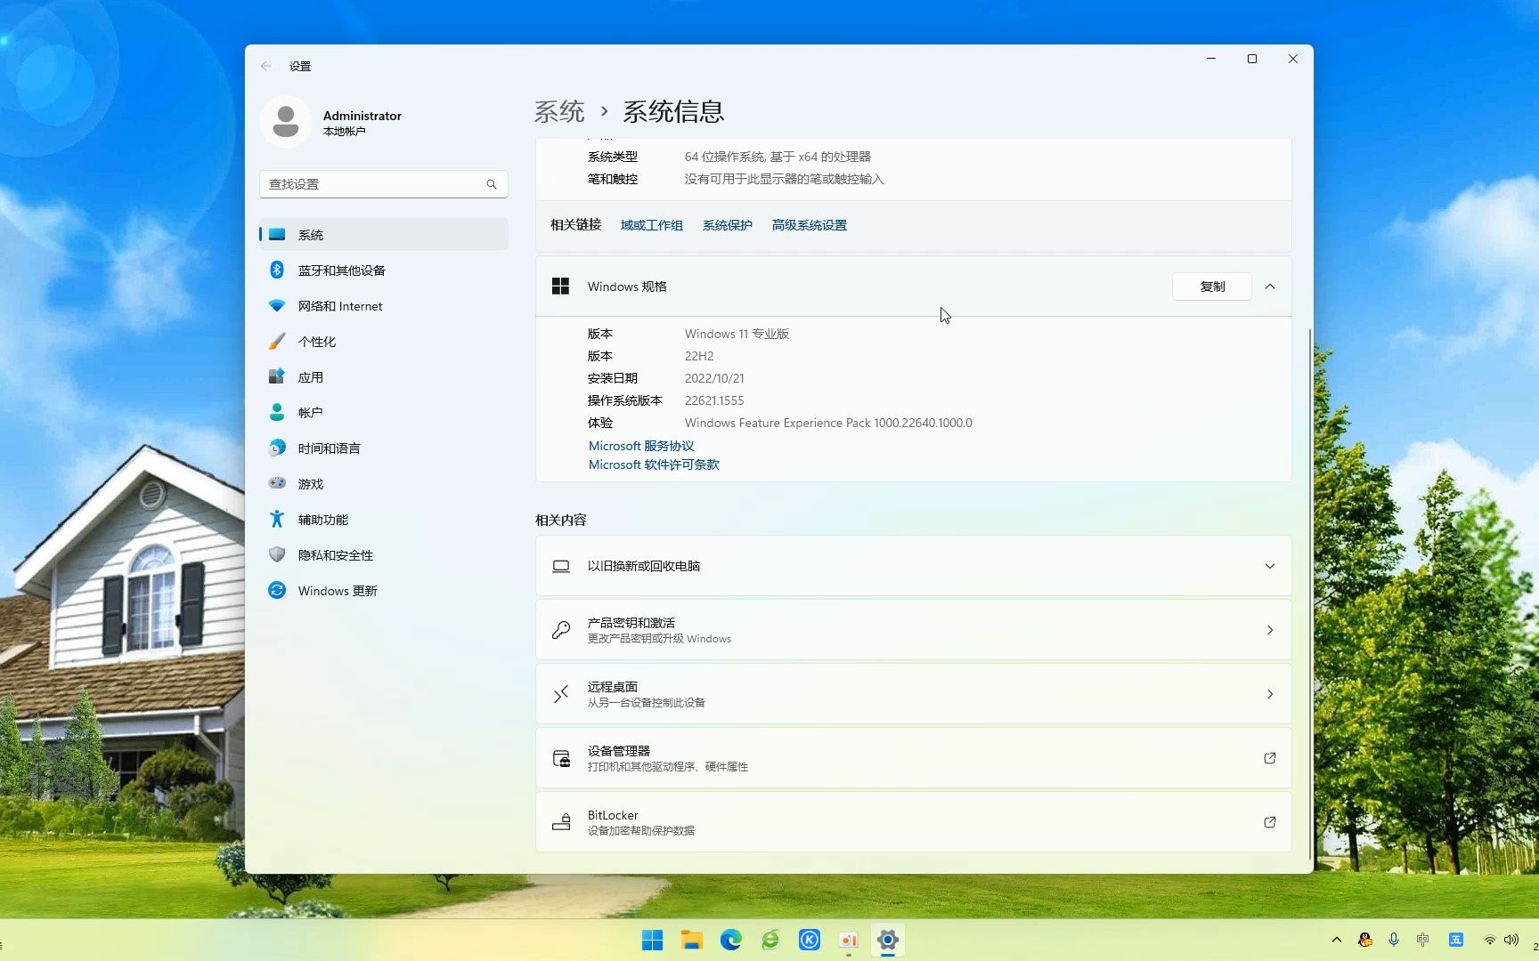
Task: Open the 游戏 settings page
Action: pos(311,483)
